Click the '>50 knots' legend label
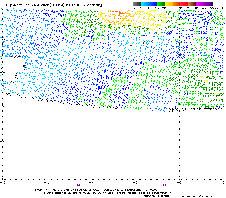Image resolution: width=226 pixels, height=198 pixels. [x=217, y=8]
